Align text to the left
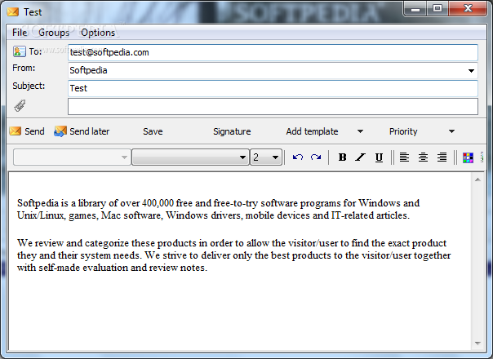 tap(404, 157)
